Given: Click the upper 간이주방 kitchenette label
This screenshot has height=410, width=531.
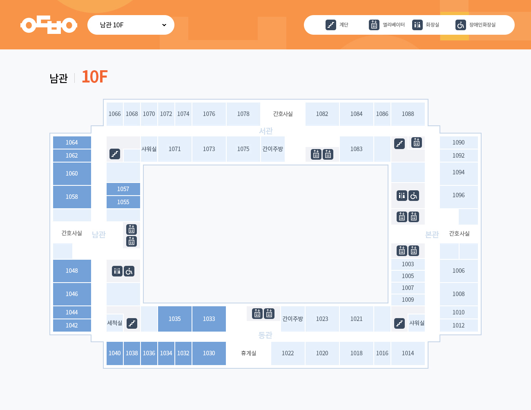Looking at the screenshot, I should click(273, 149).
